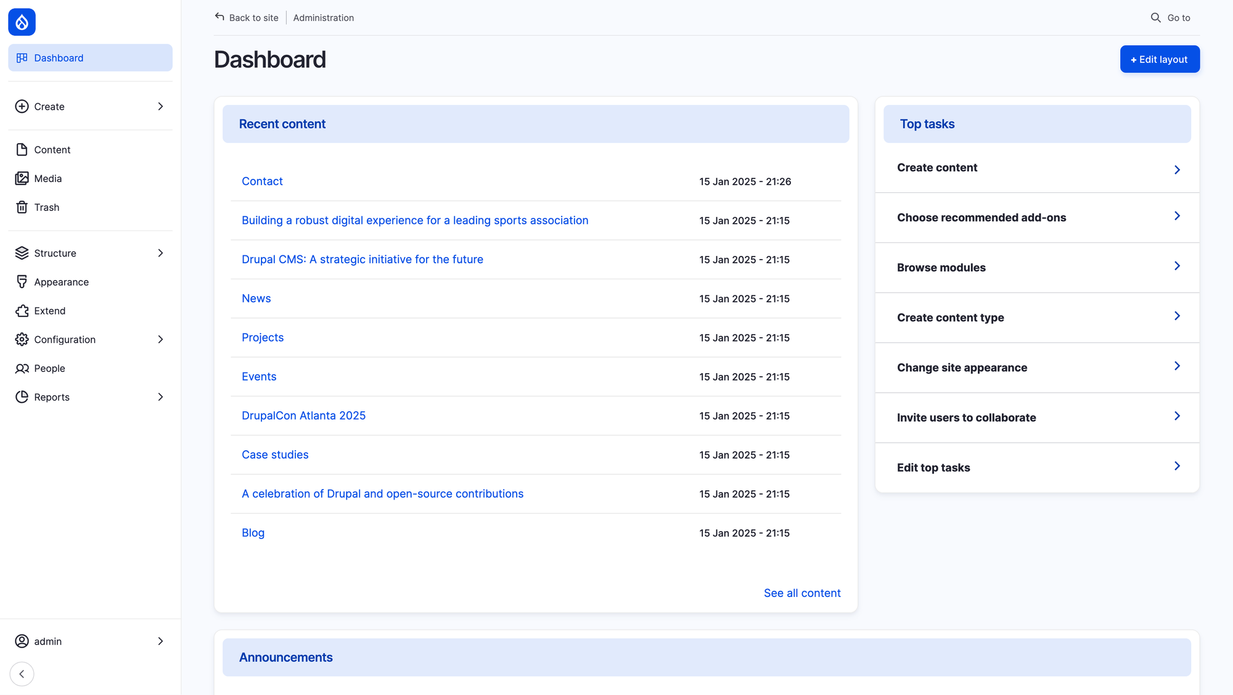Click Invite users to collaborate task
The height and width of the screenshot is (695, 1233).
[1037, 417]
